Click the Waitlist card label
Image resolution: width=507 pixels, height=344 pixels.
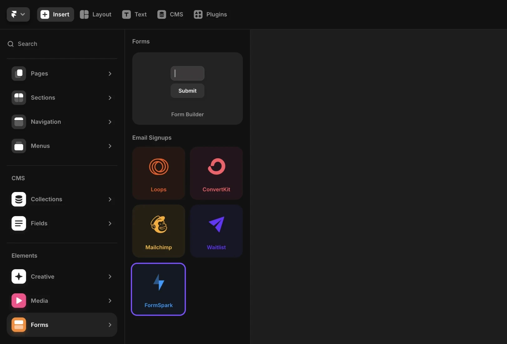point(216,247)
